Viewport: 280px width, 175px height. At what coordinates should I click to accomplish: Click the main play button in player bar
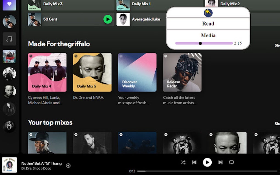207,162
